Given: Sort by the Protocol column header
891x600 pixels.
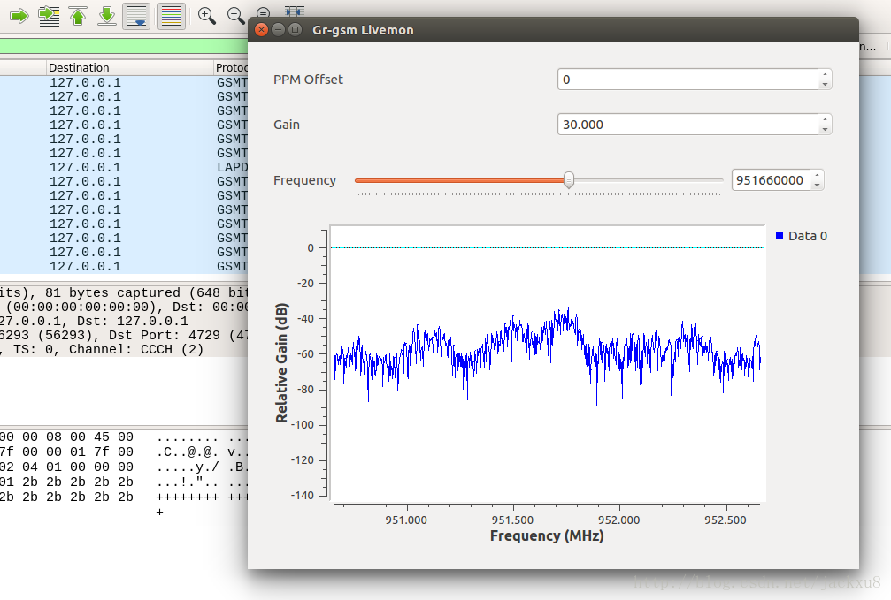Looking at the screenshot, I should click(231, 67).
